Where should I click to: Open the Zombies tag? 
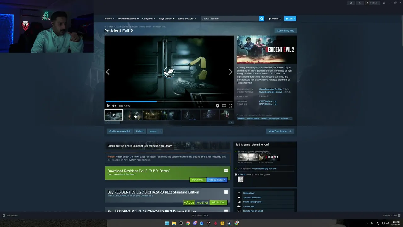[x=241, y=119]
